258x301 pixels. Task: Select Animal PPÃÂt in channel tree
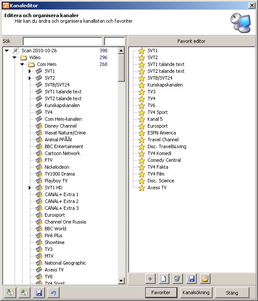point(58,140)
